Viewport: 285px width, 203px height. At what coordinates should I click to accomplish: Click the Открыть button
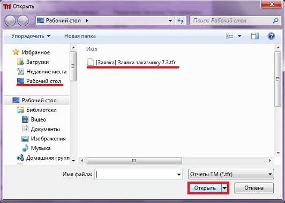(x=205, y=188)
